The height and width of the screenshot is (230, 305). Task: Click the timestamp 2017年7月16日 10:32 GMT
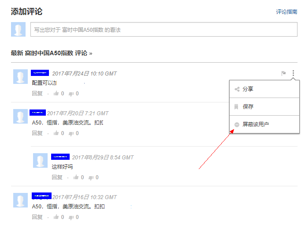[x=85, y=197]
